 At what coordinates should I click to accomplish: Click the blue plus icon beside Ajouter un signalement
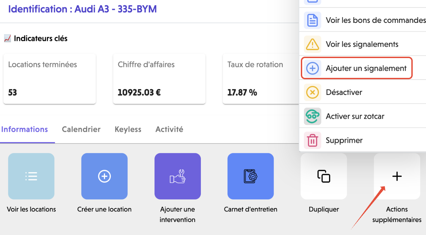(312, 68)
